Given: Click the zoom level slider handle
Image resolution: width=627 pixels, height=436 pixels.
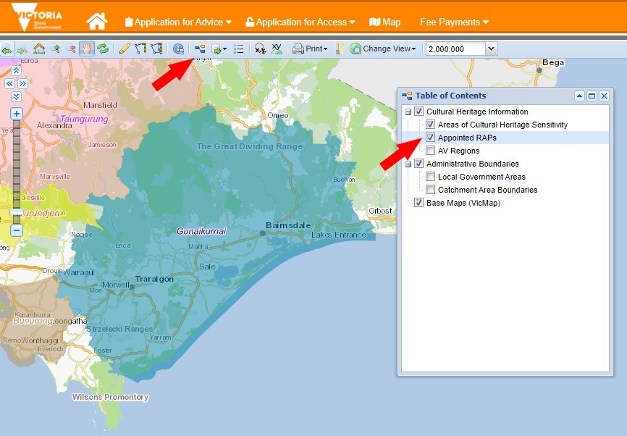Looking at the screenshot, I should [x=17, y=211].
